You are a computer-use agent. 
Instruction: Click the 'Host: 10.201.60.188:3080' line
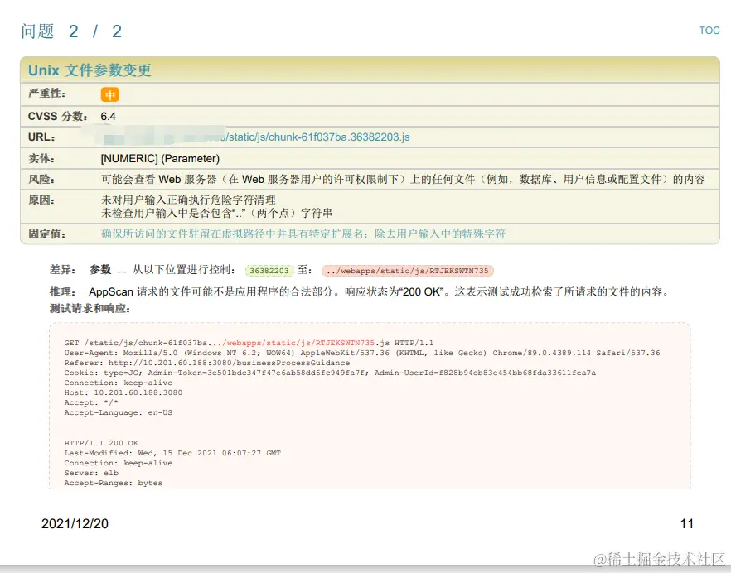click(123, 392)
